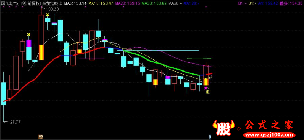
Task: Open the 双龙定乾坤 indicator name
Action: coord(52,3)
